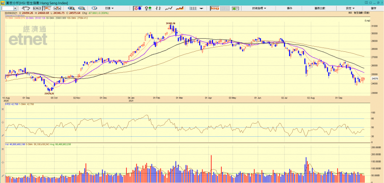Expand the stock code combo box
This screenshot has width=384, height=183.
[15, 8]
